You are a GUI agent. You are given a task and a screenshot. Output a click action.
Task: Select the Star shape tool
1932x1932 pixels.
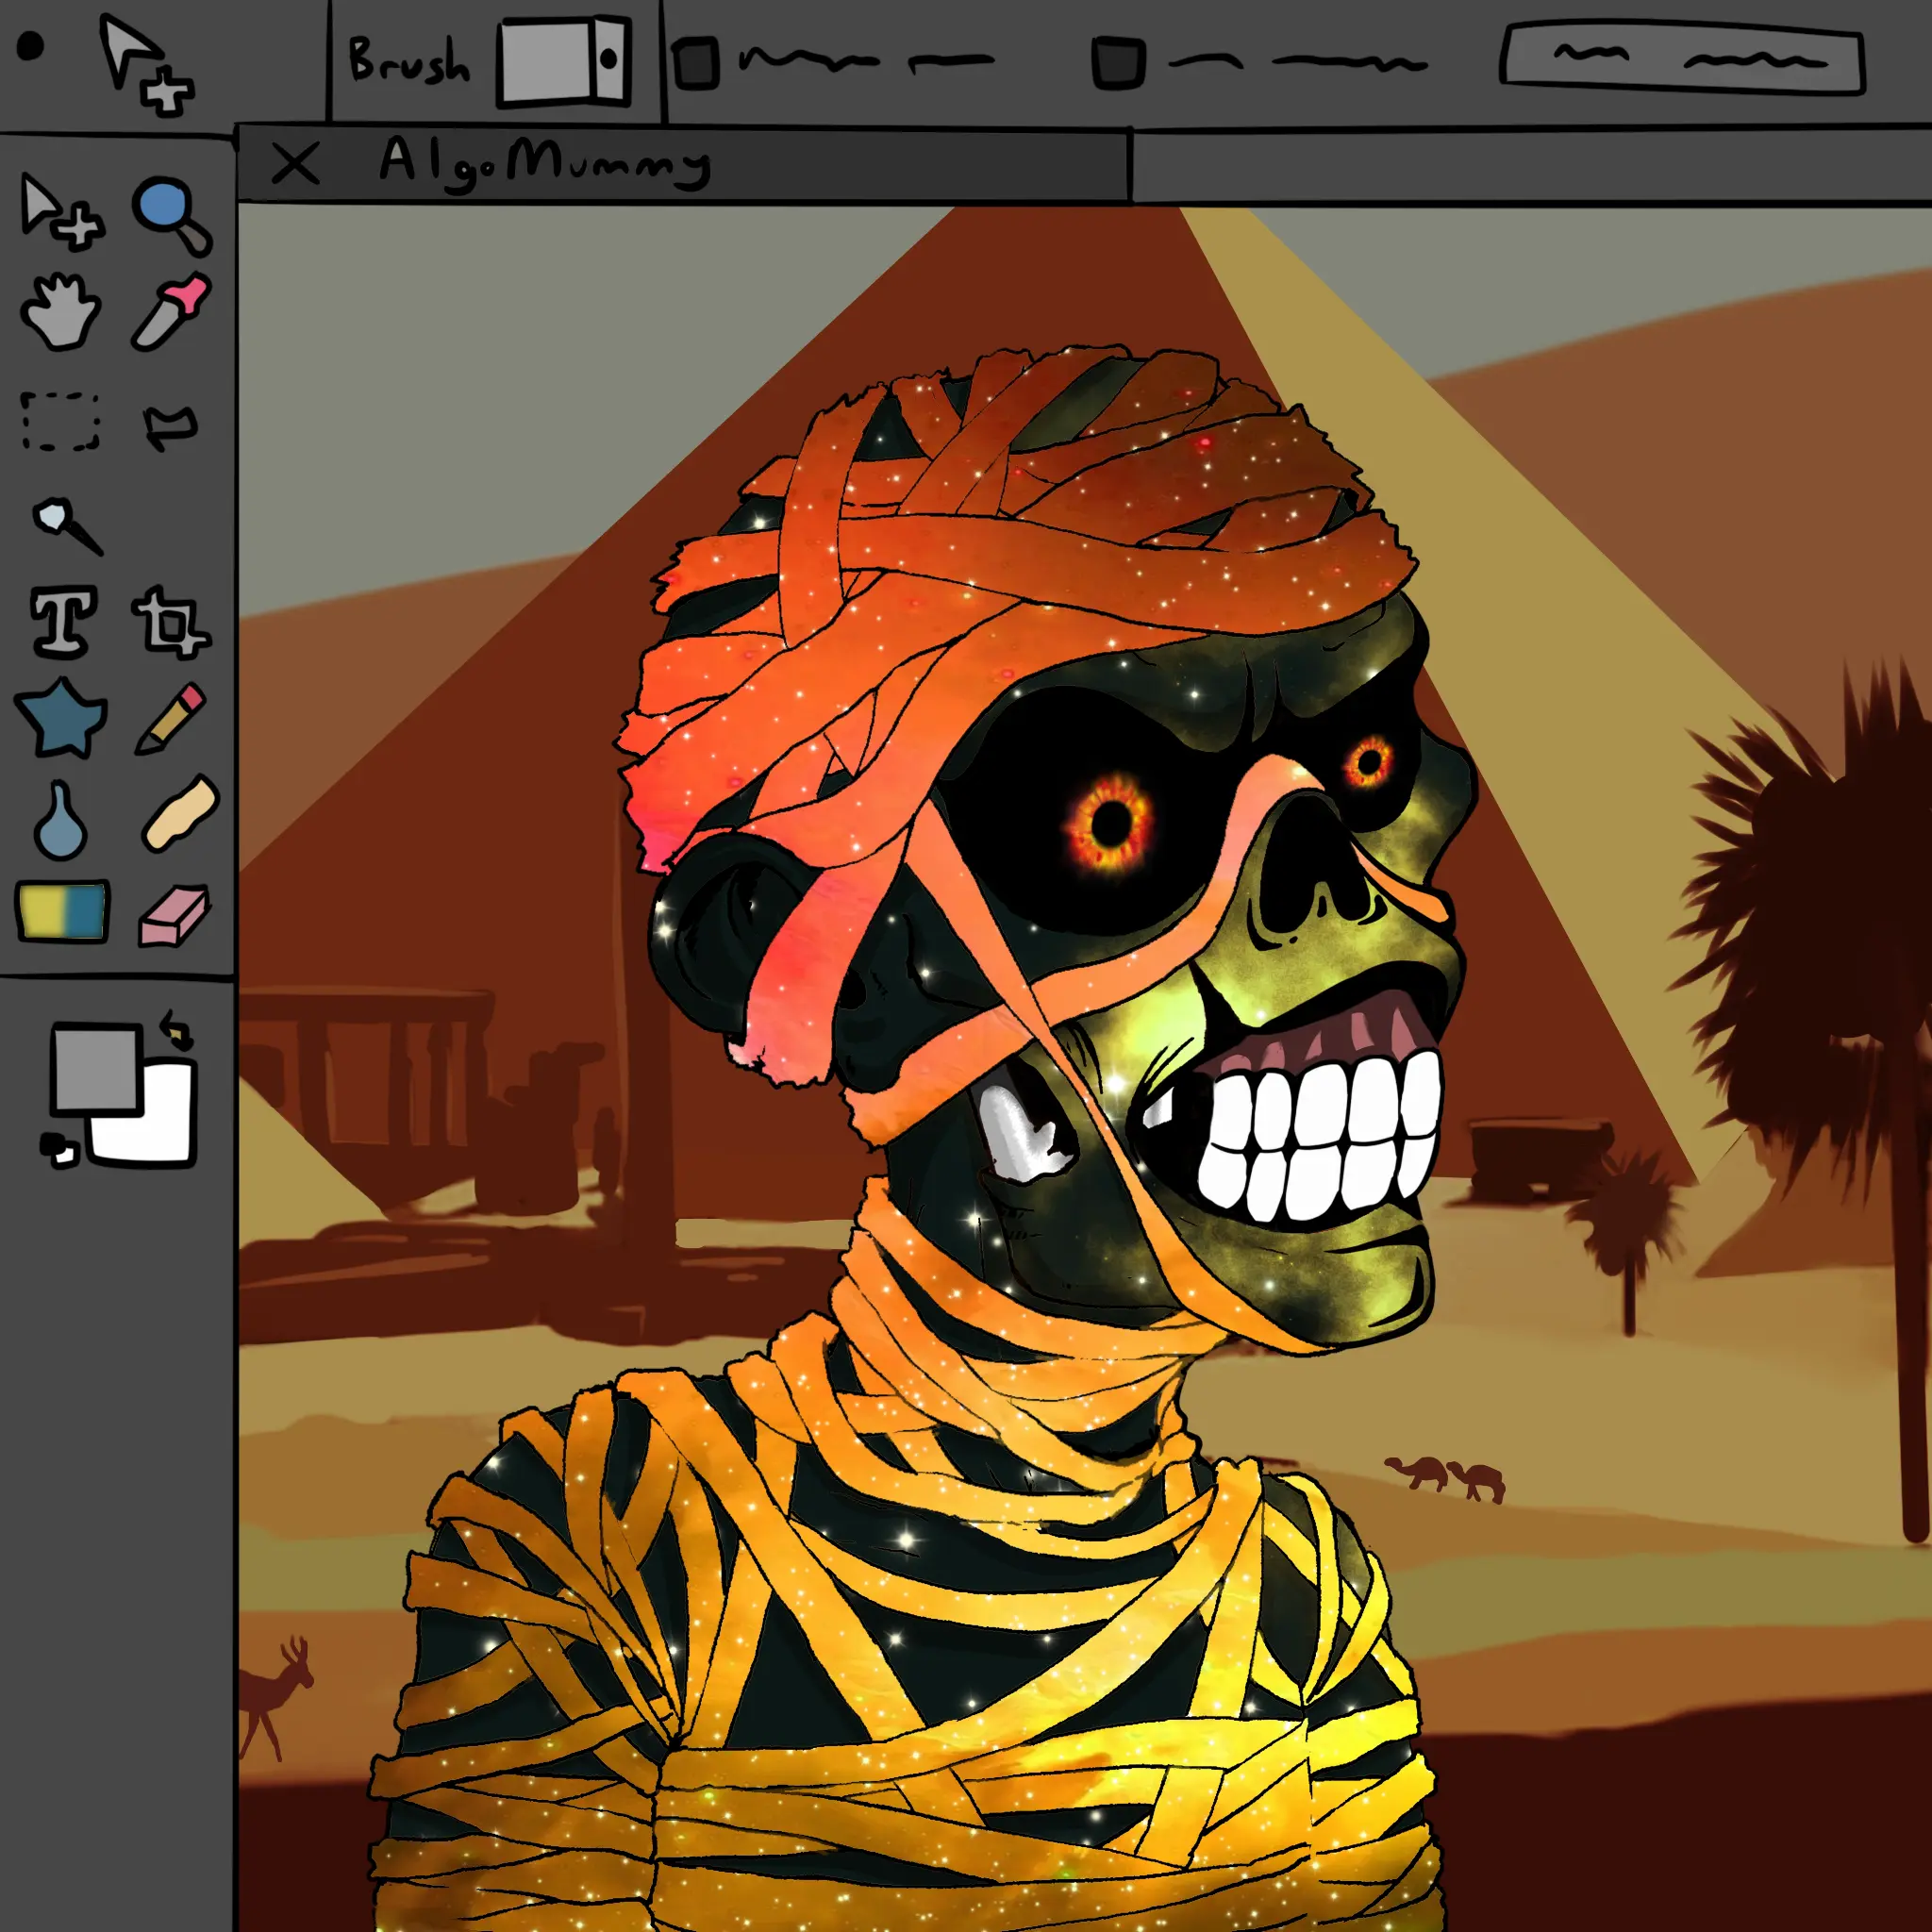click(61, 719)
